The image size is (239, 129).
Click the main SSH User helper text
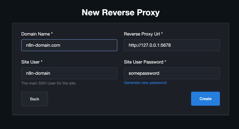click(x=49, y=83)
